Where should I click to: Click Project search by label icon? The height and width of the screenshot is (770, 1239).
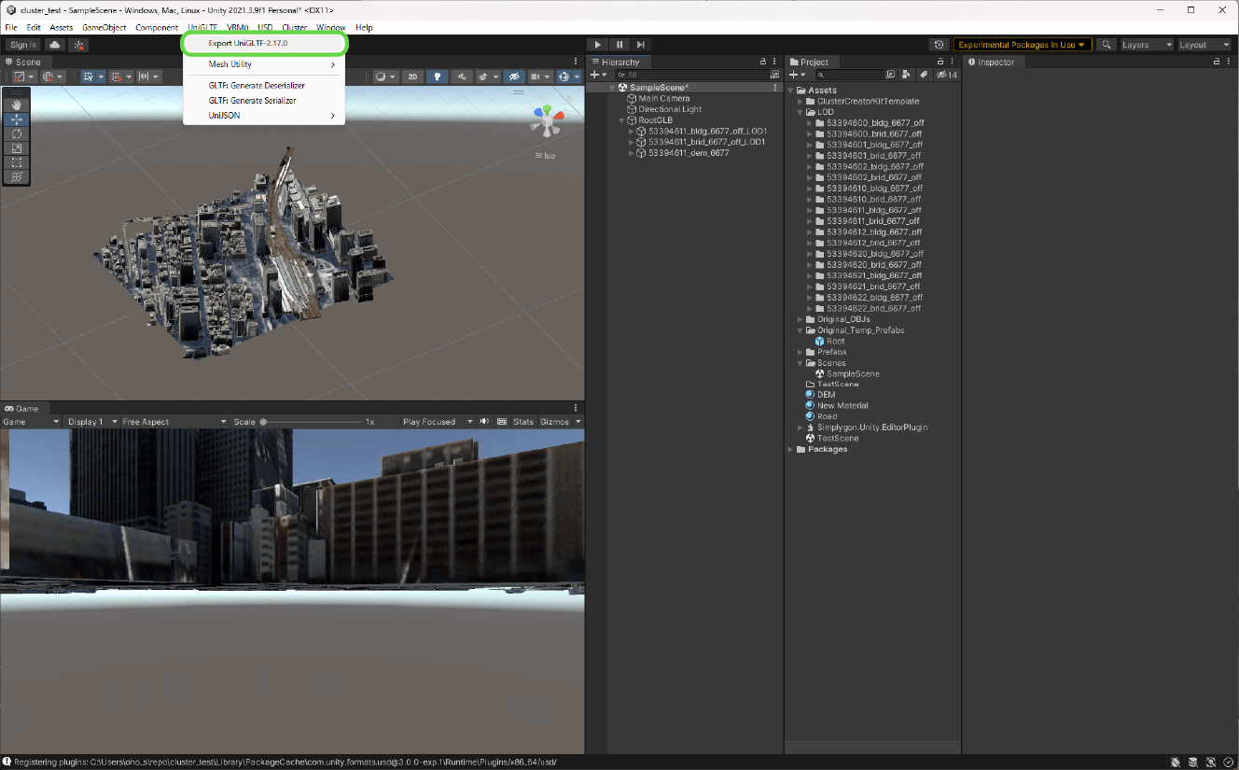click(924, 75)
